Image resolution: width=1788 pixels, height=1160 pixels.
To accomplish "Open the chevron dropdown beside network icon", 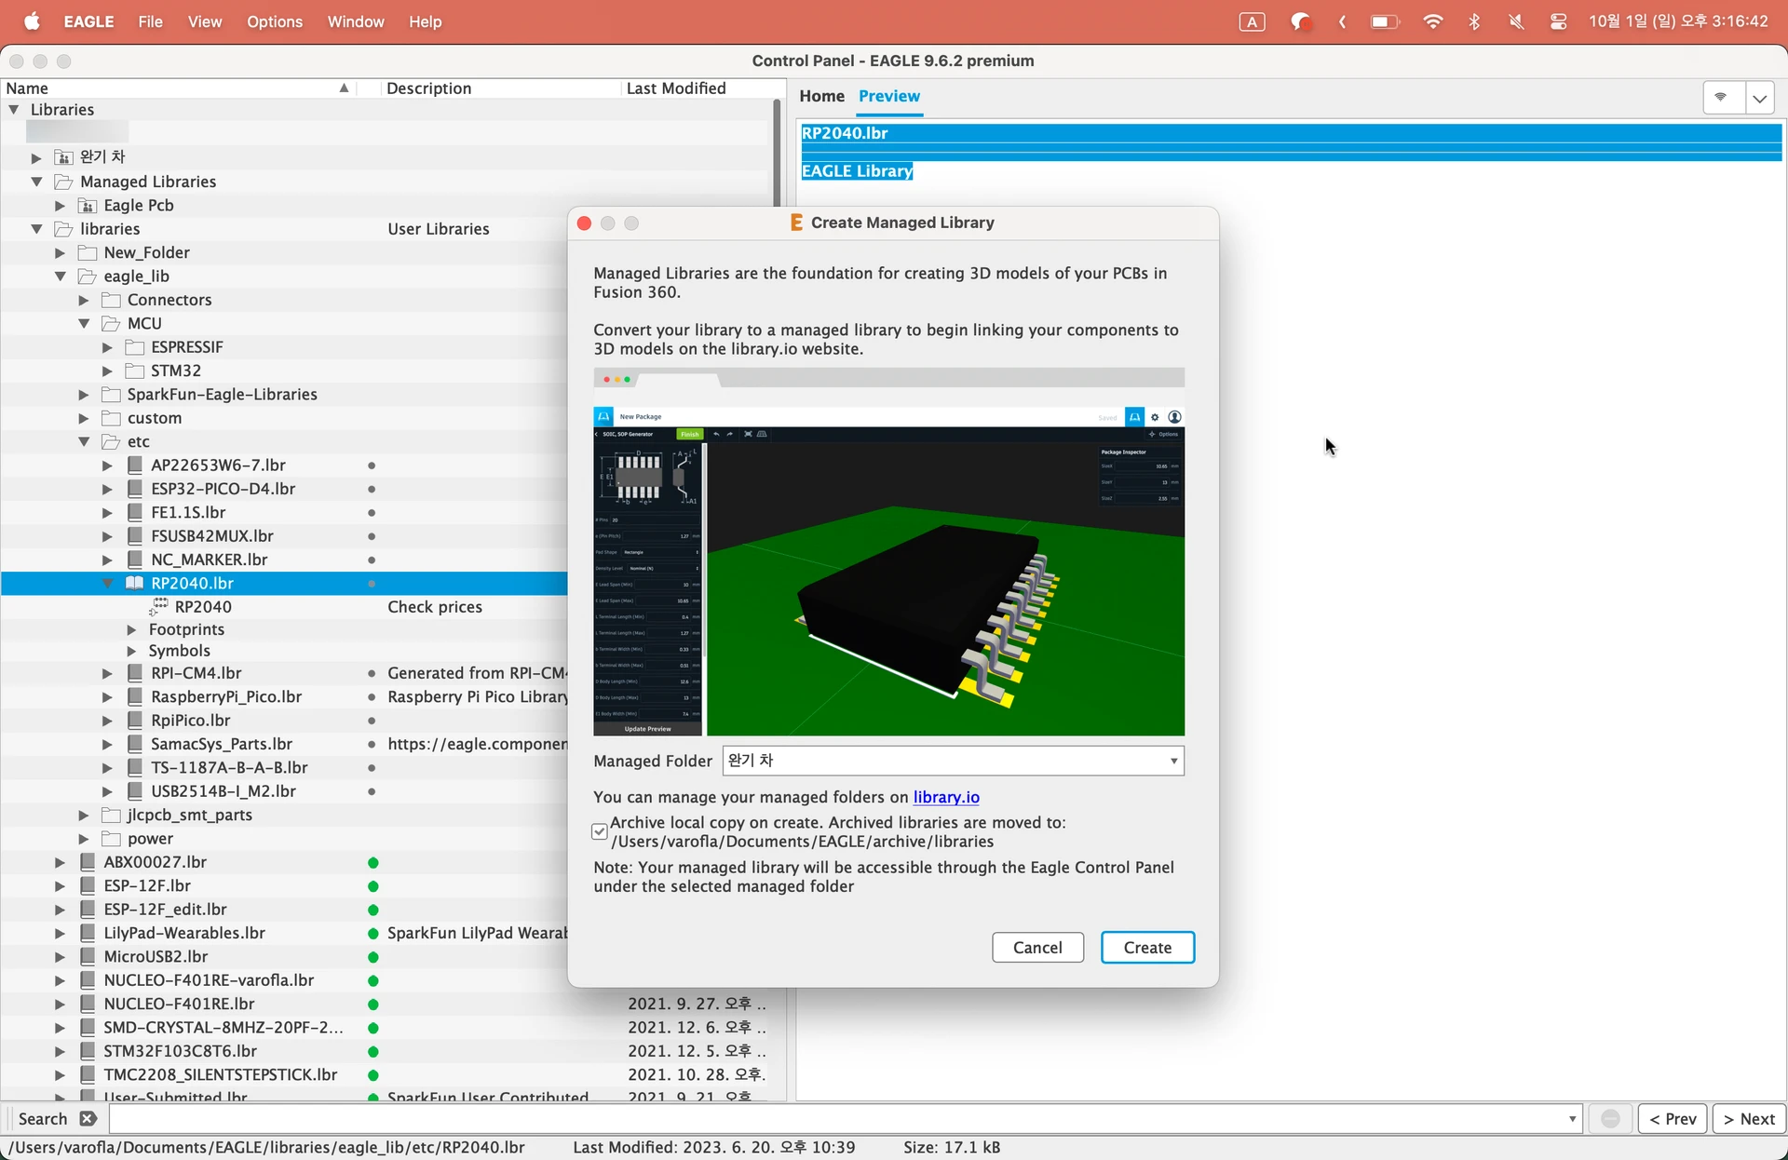I will click(1759, 97).
